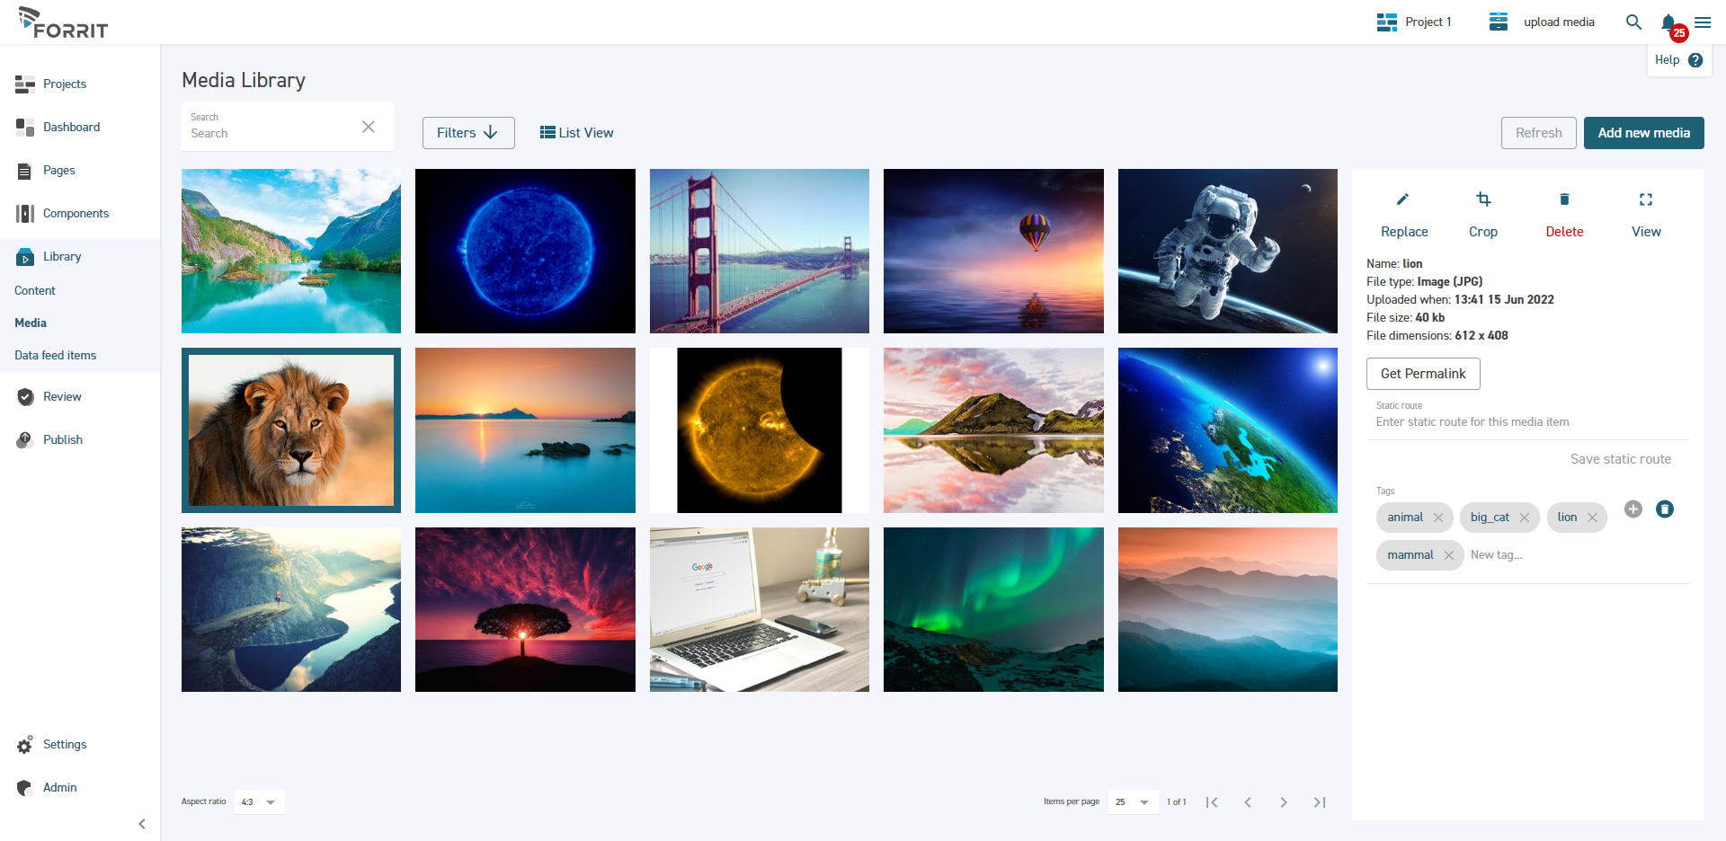Click Add new media button
The width and height of the screenshot is (1726, 841).
[x=1642, y=133]
